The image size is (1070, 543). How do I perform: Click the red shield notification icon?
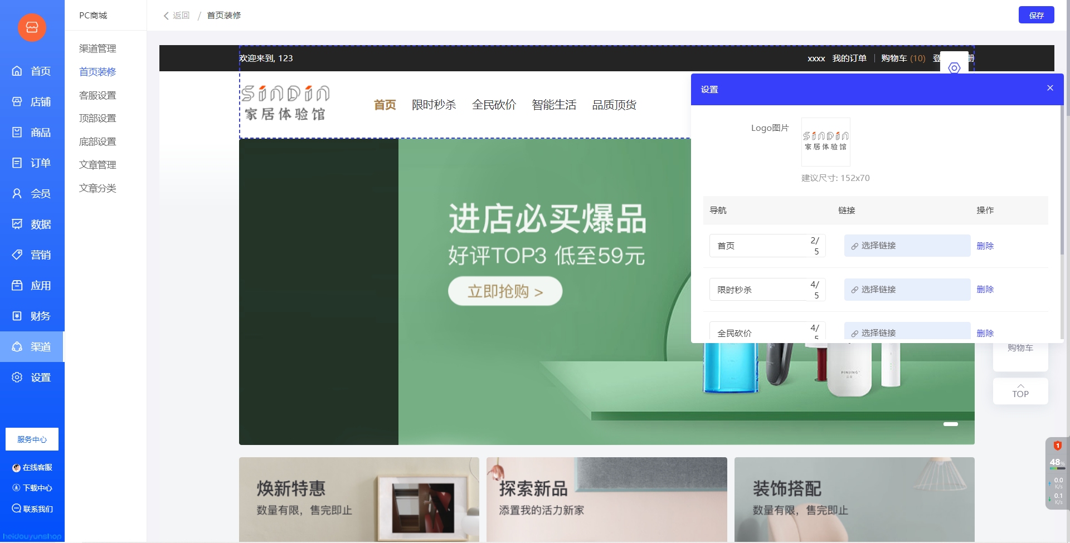tap(1057, 446)
